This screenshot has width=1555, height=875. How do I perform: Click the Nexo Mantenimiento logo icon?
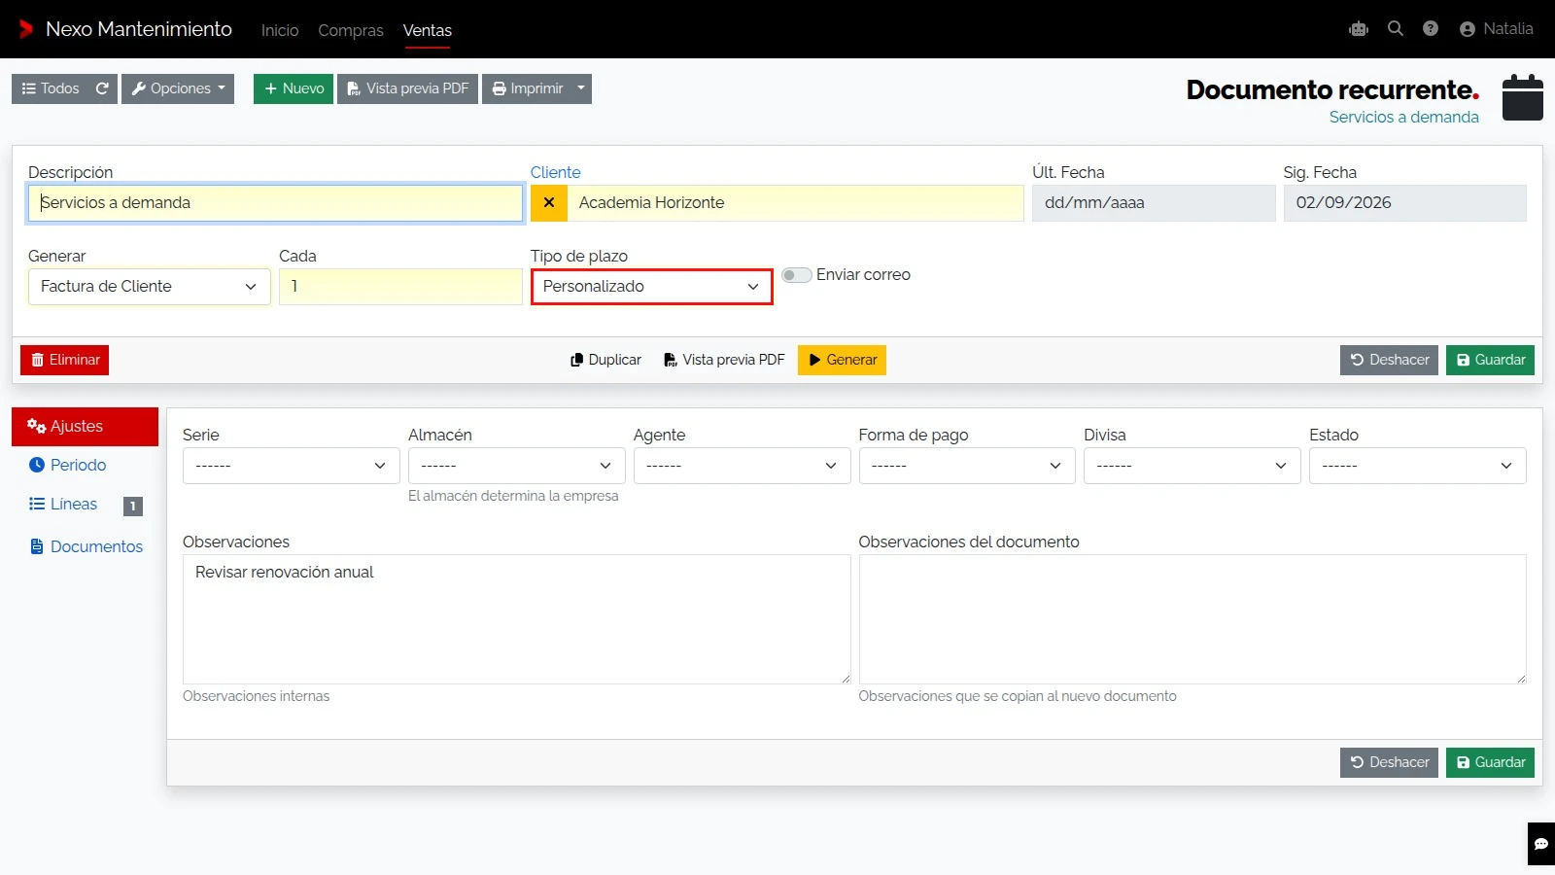tap(26, 29)
